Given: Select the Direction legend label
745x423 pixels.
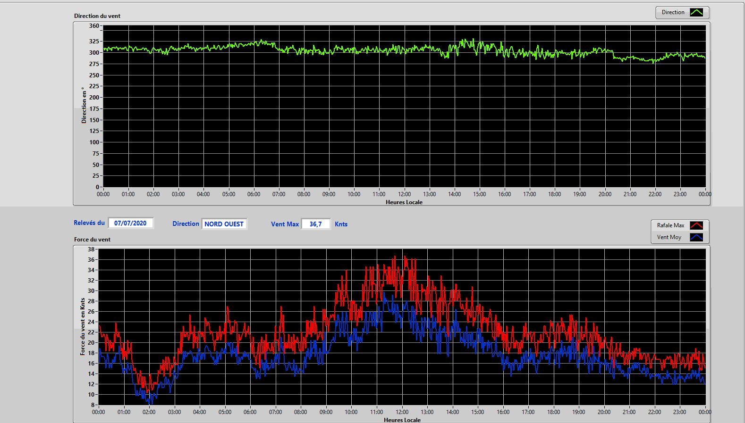Looking at the screenshot, I should (673, 12).
